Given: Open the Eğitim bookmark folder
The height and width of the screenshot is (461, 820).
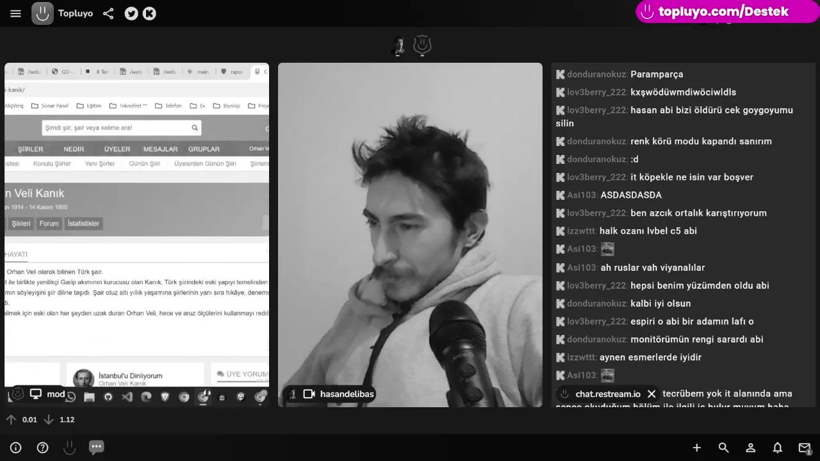Looking at the screenshot, I should [x=89, y=106].
